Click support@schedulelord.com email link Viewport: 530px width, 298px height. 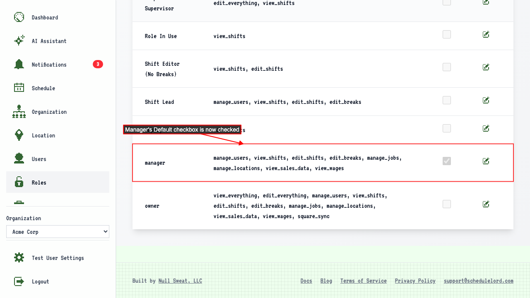pos(479,281)
